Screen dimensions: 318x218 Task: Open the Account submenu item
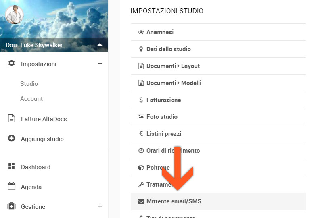pos(31,99)
